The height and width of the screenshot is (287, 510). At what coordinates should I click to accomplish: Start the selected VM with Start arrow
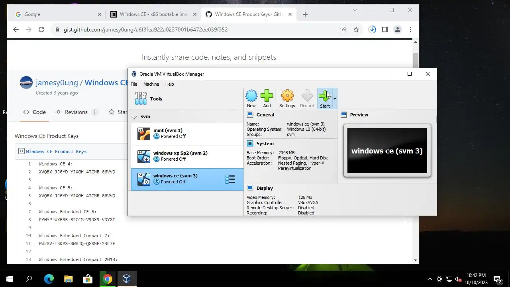(x=325, y=98)
